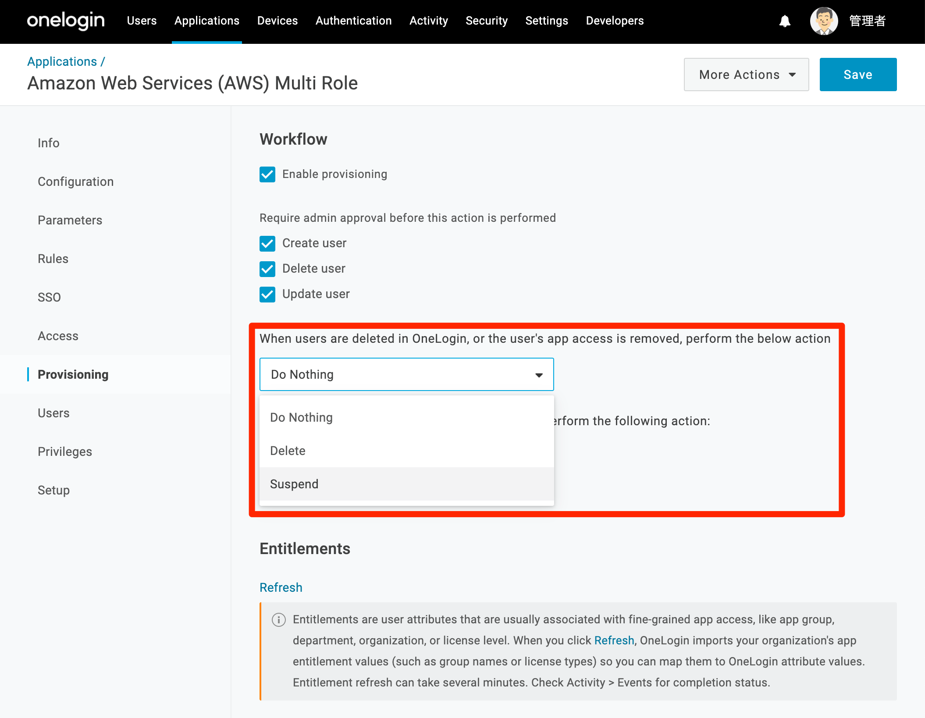Open the Privileges sidebar tab
This screenshot has height=718, width=925.
pos(65,451)
